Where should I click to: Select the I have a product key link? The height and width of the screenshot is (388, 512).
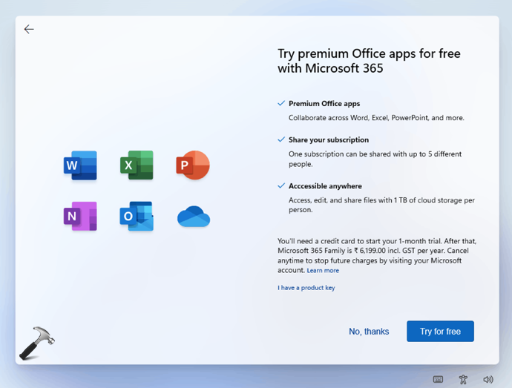306,288
